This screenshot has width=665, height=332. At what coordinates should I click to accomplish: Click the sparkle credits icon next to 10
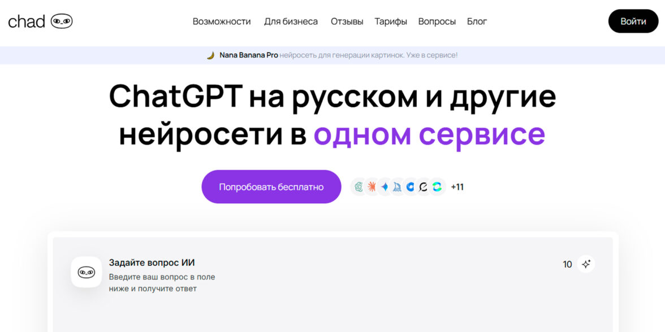click(x=586, y=264)
